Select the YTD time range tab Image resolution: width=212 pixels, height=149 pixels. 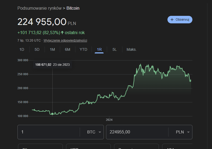83,49
